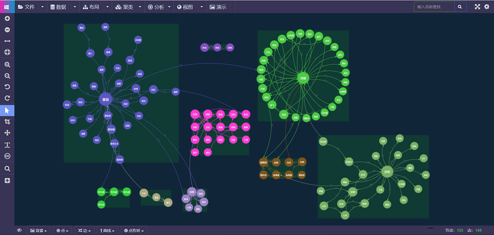Select the brown 诸葛亮 node
This screenshot has height=235, width=494.
click(x=263, y=162)
